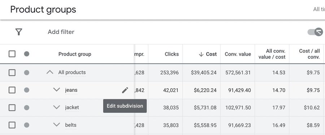Click the Add filter field
325x135 pixels.
click(61, 32)
